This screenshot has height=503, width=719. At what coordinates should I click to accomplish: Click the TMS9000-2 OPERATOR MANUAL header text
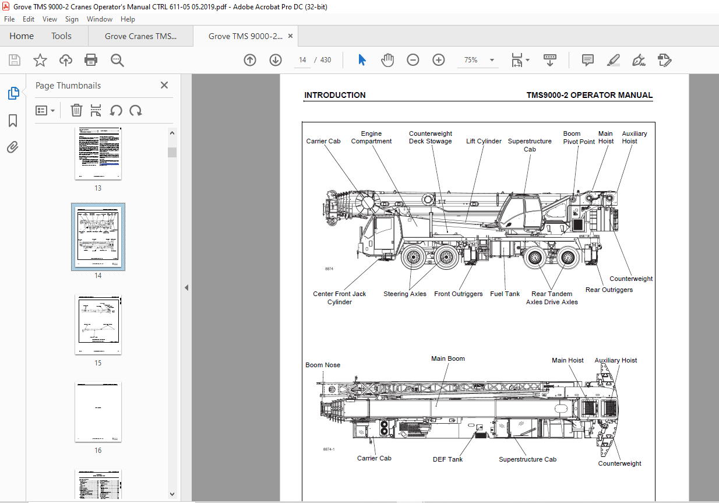[x=590, y=95]
